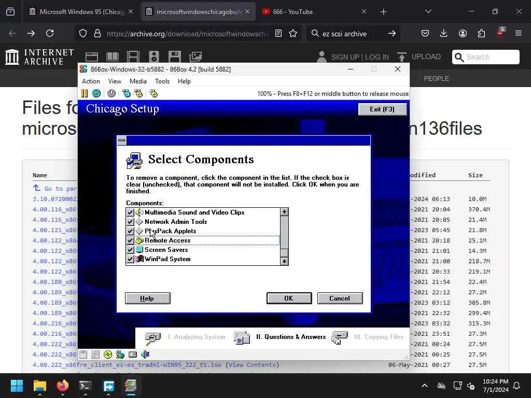Open Firefox extensions puzzle icon
This screenshot has height=398, width=531.
click(x=481, y=33)
